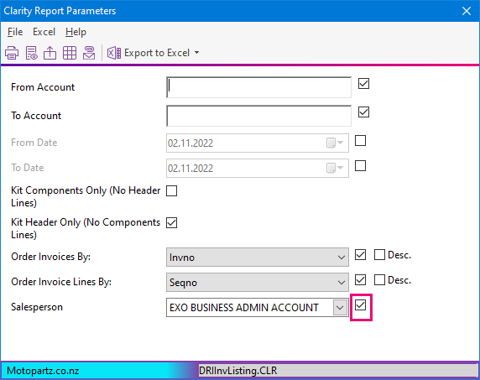This screenshot has width=480, height=380.
Task: Uncheck Kit Header Only checkbox
Action: click(171, 222)
